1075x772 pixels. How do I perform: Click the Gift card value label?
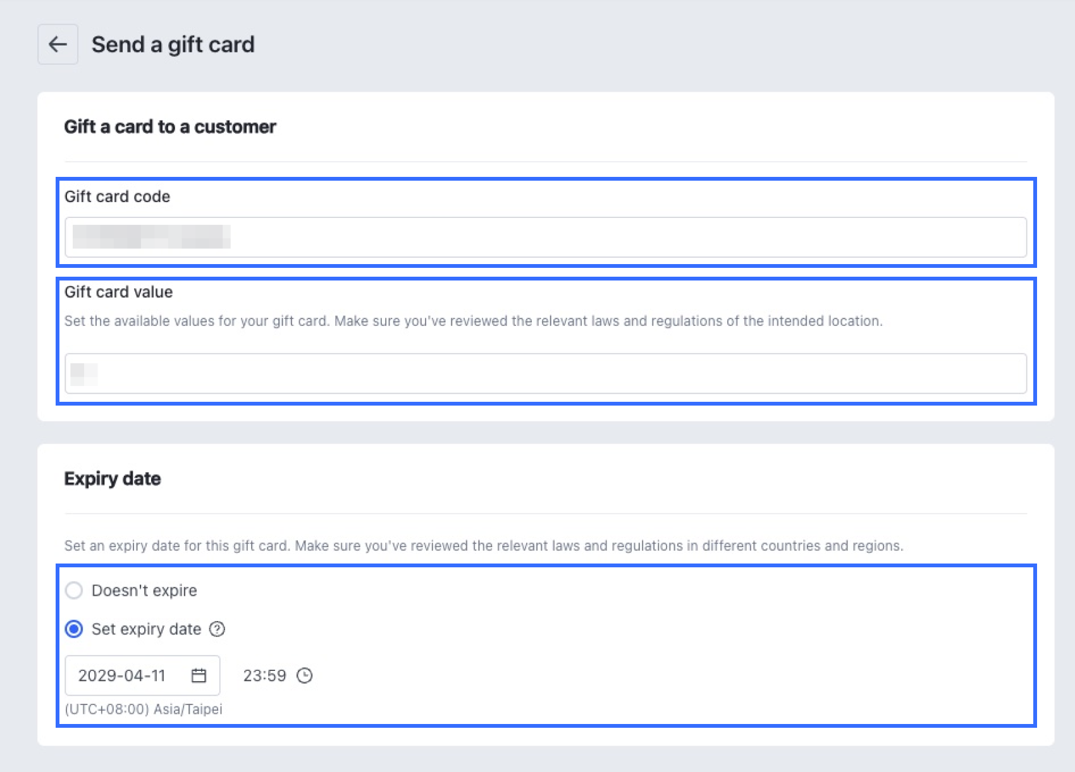click(x=118, y=292)
